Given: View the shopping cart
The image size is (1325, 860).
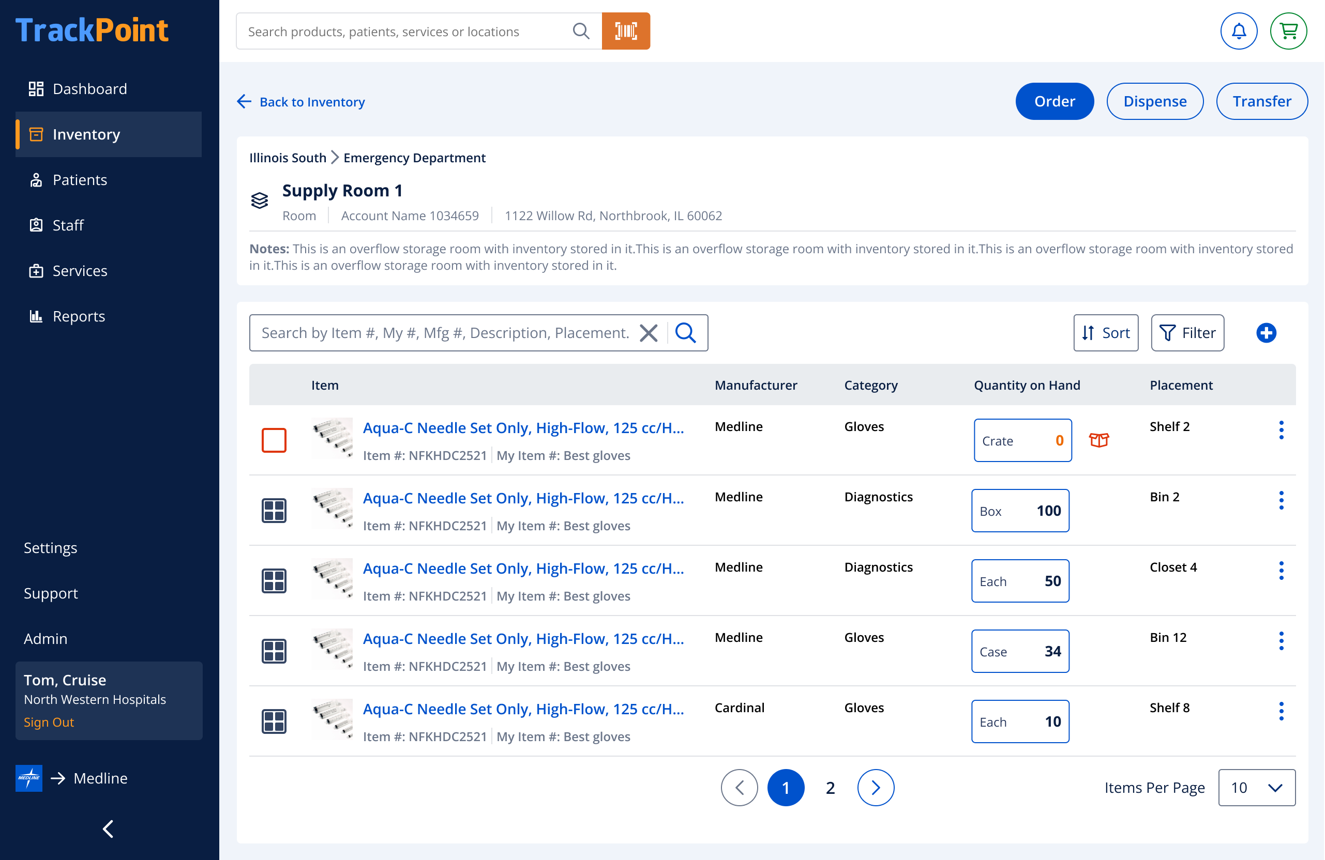Looking at the screenshot, I should (x=1288, y=31).
